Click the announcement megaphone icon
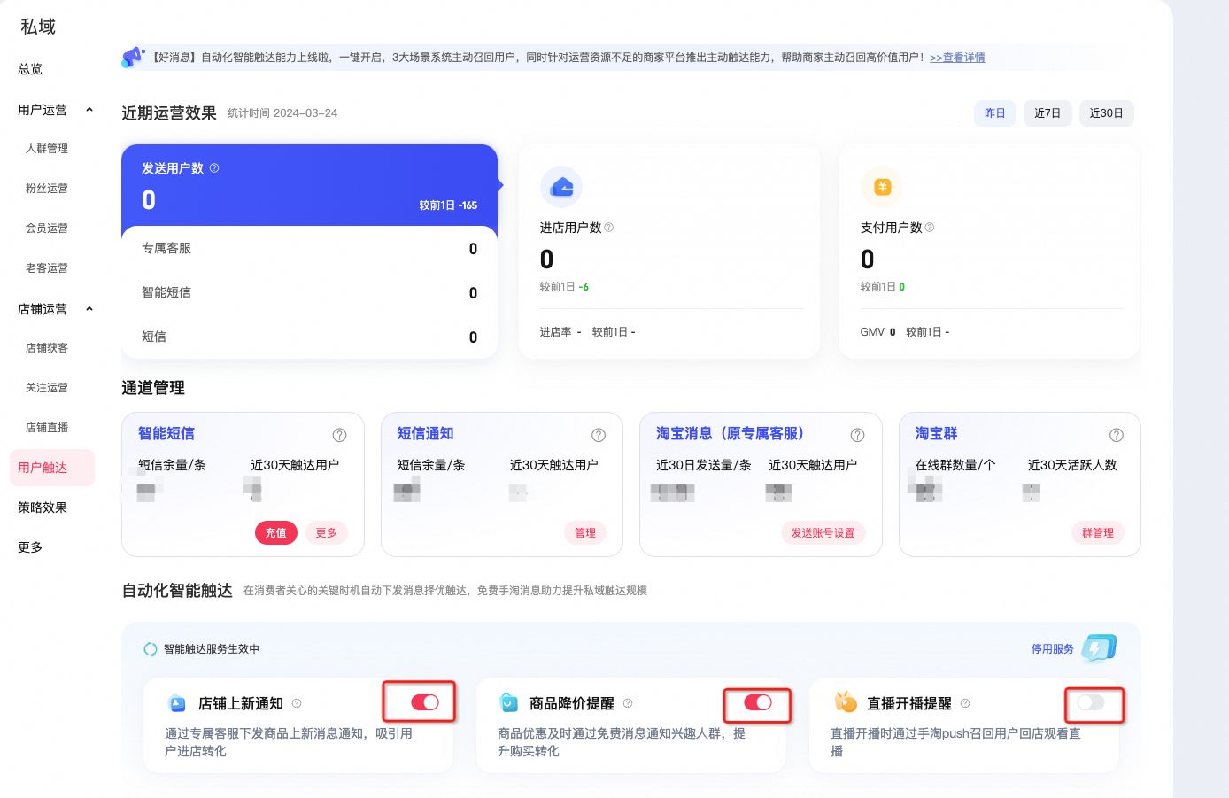The width and height of the screenshot is (1229, 798). 133,57
